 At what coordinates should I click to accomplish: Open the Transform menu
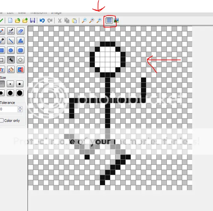pyautogui.click(x=38, y=13)
